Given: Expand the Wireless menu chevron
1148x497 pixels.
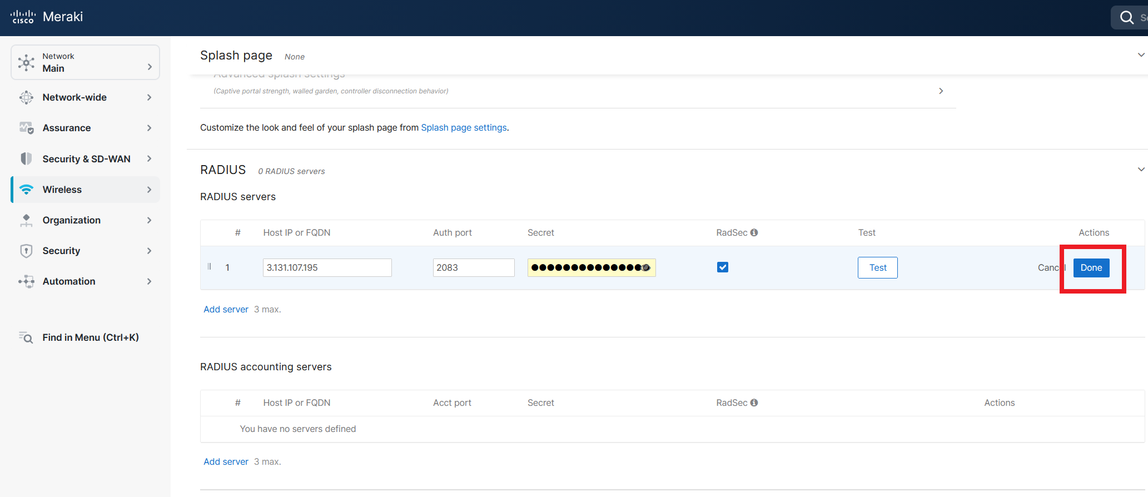Looking at the screenshot, I should (149, 190).
